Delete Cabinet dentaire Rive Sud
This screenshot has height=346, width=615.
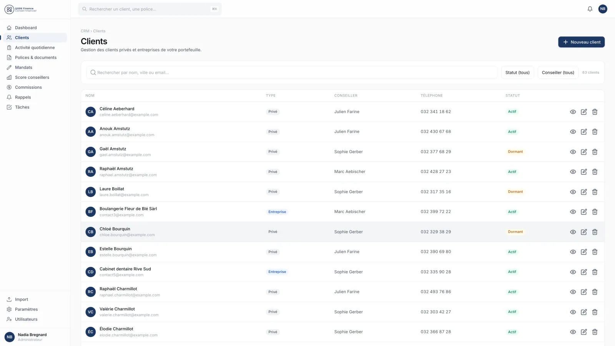point(595,272)
